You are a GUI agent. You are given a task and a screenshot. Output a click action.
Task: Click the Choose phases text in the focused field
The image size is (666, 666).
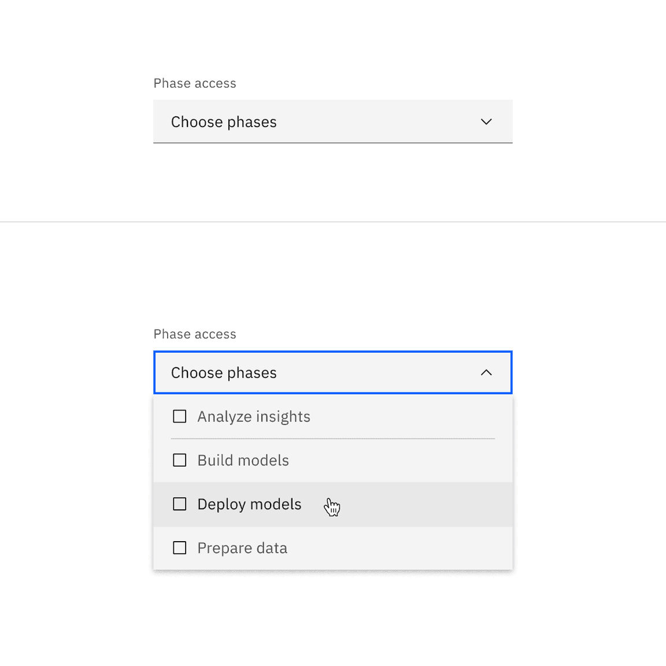point(224,372)
